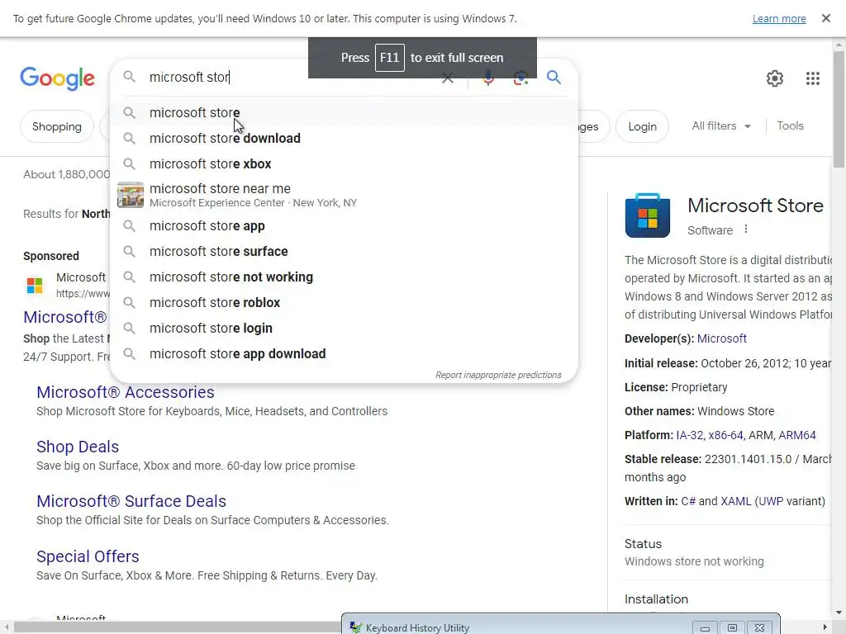Viewport: 846px width, 634px height.
Task: Click the horizontal scrollbar right arrow
Action: (x=825, y=627)
